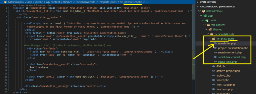Collapse the wp-content folder chevron

tap(204, 25)
